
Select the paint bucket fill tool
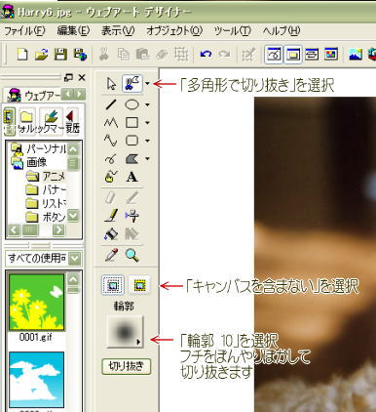pos(111,234)
